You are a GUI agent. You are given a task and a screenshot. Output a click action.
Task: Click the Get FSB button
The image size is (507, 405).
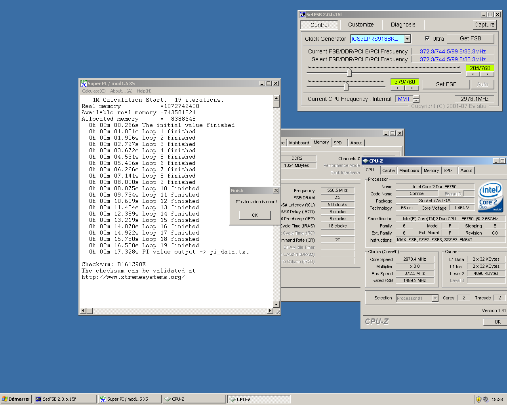pos(471,38)
